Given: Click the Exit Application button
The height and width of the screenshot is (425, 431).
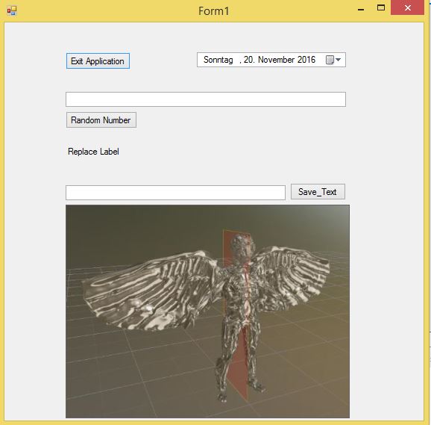Looking at the screenshot, I should 98,61.
